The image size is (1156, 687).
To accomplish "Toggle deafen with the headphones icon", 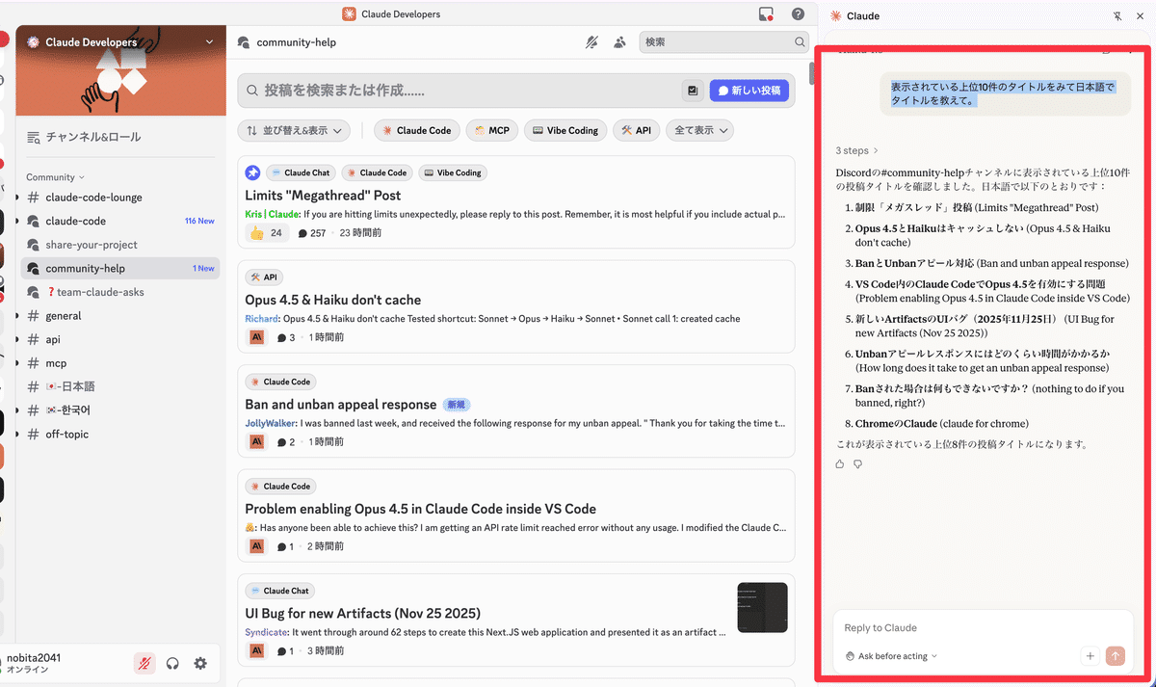I will point(172,663).
